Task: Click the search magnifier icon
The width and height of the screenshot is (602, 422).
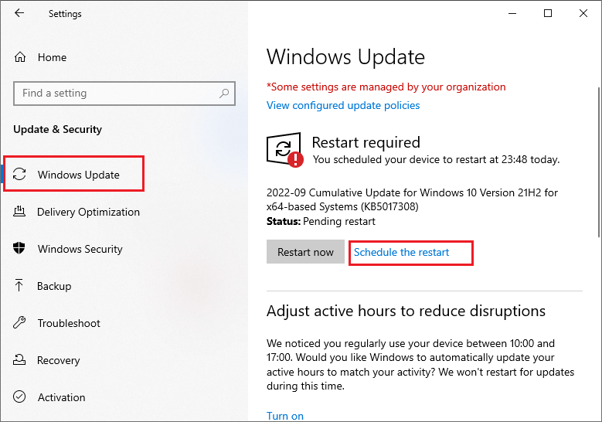Action: coord(224,93)
